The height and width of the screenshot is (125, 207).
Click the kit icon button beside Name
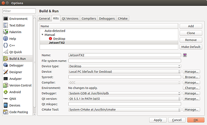click(185, 55)
